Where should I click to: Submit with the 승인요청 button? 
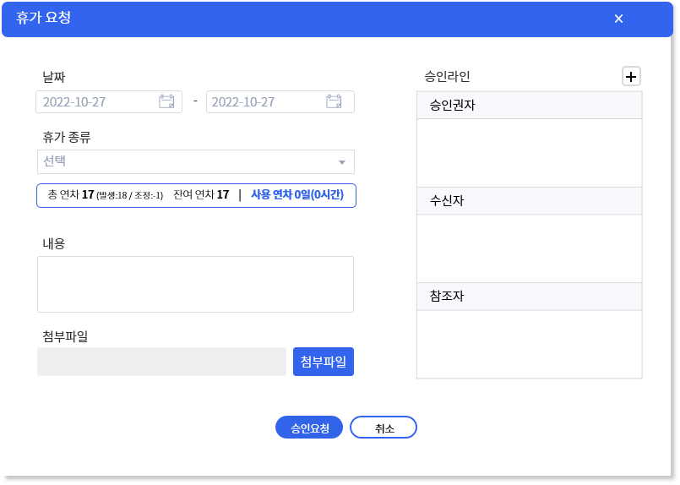[309, 428]
